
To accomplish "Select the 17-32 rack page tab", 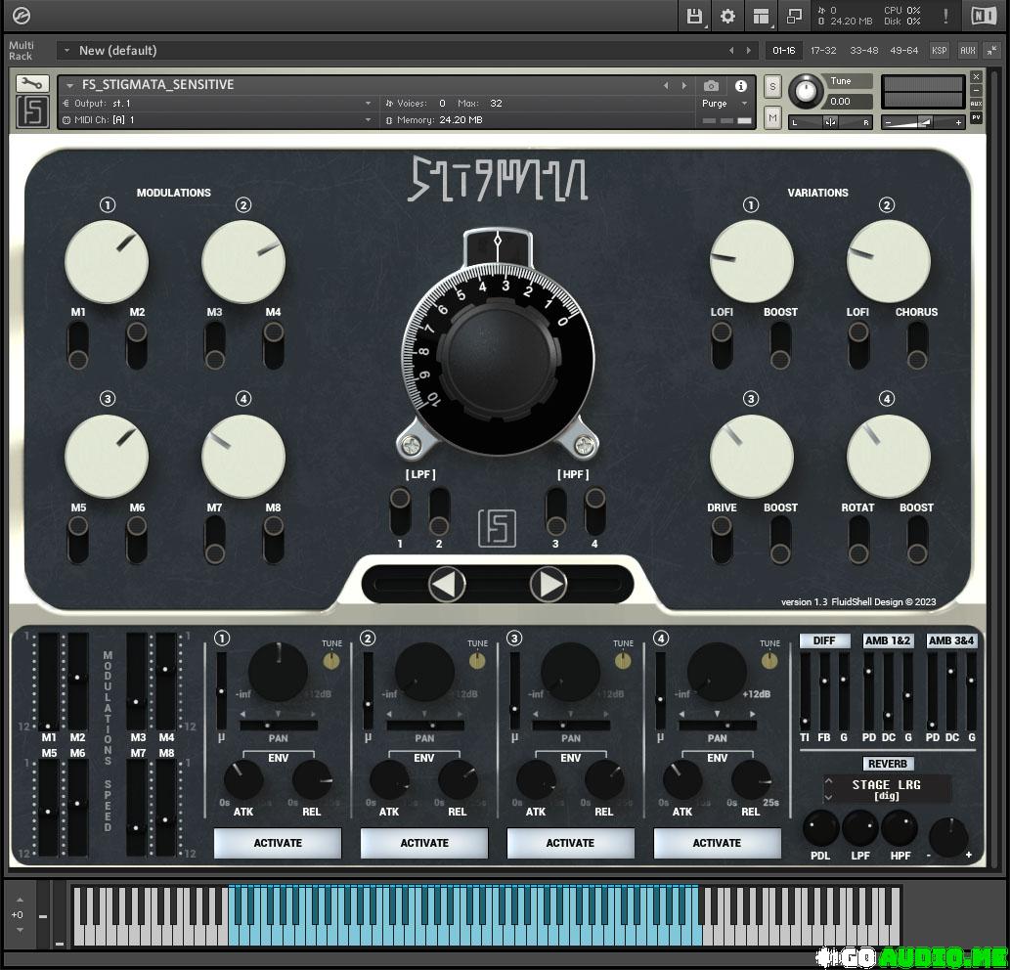I will 823,50.
